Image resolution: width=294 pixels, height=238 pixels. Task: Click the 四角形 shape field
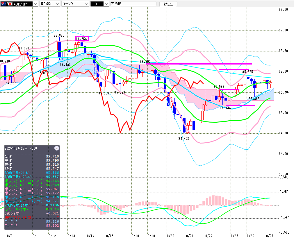pos(133,4)
